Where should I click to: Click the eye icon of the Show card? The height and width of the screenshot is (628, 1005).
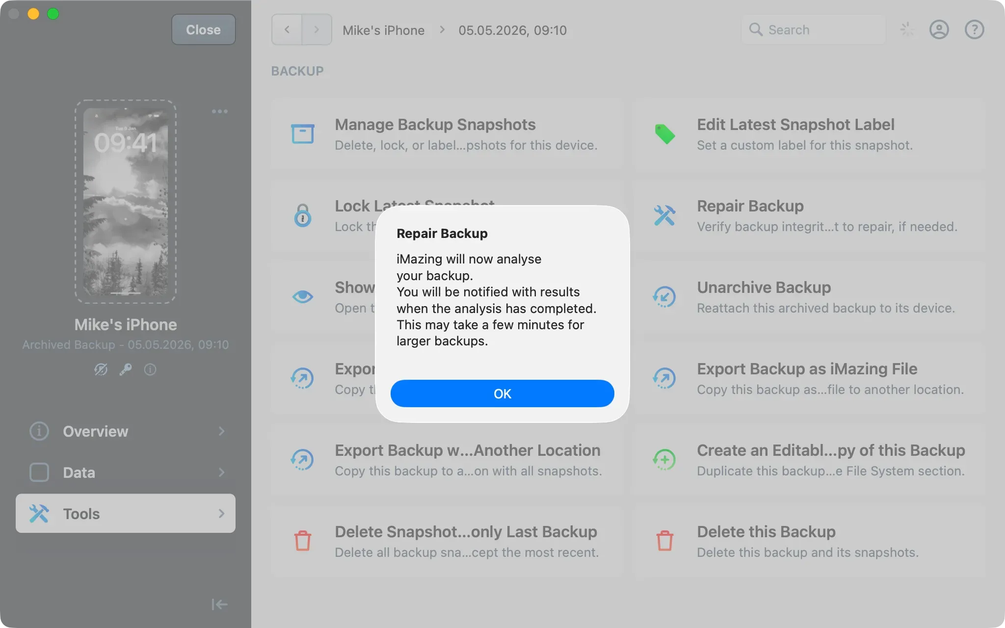303,297
